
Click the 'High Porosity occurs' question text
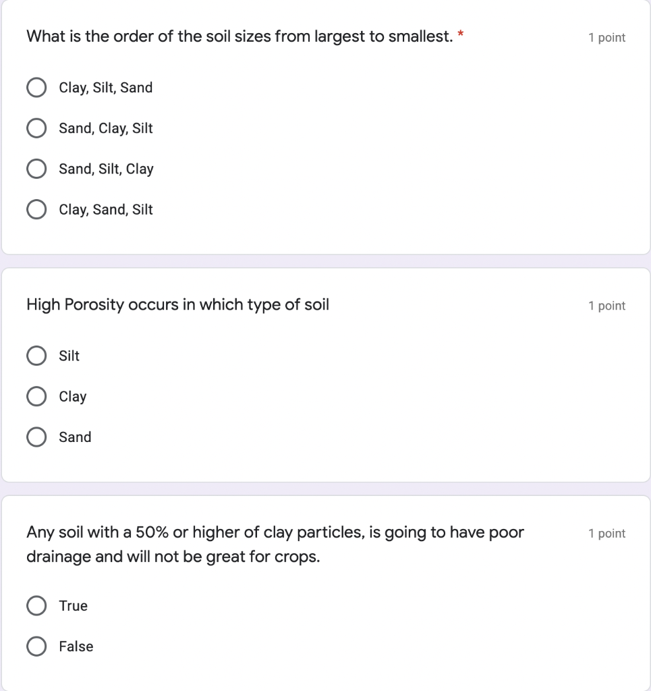pyautogui.click(x=177, y=305)
